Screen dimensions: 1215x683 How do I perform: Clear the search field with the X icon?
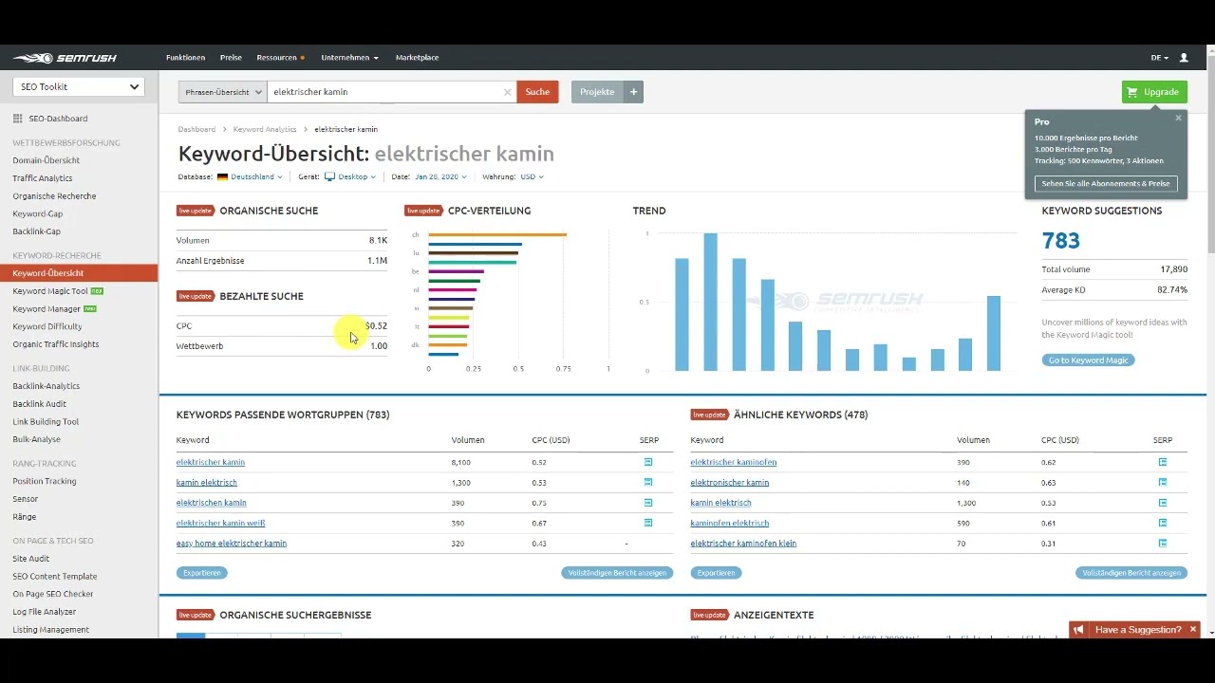507,92
